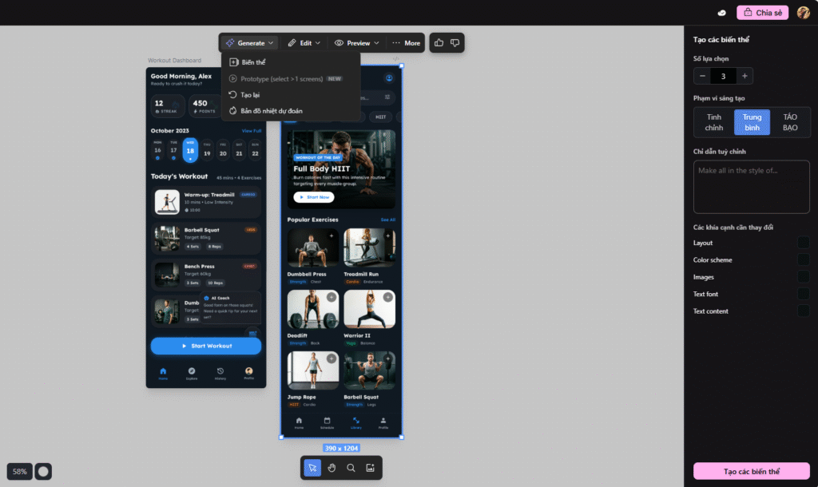
Task: Increase the number of options with plus
Action: click(745, 76)
